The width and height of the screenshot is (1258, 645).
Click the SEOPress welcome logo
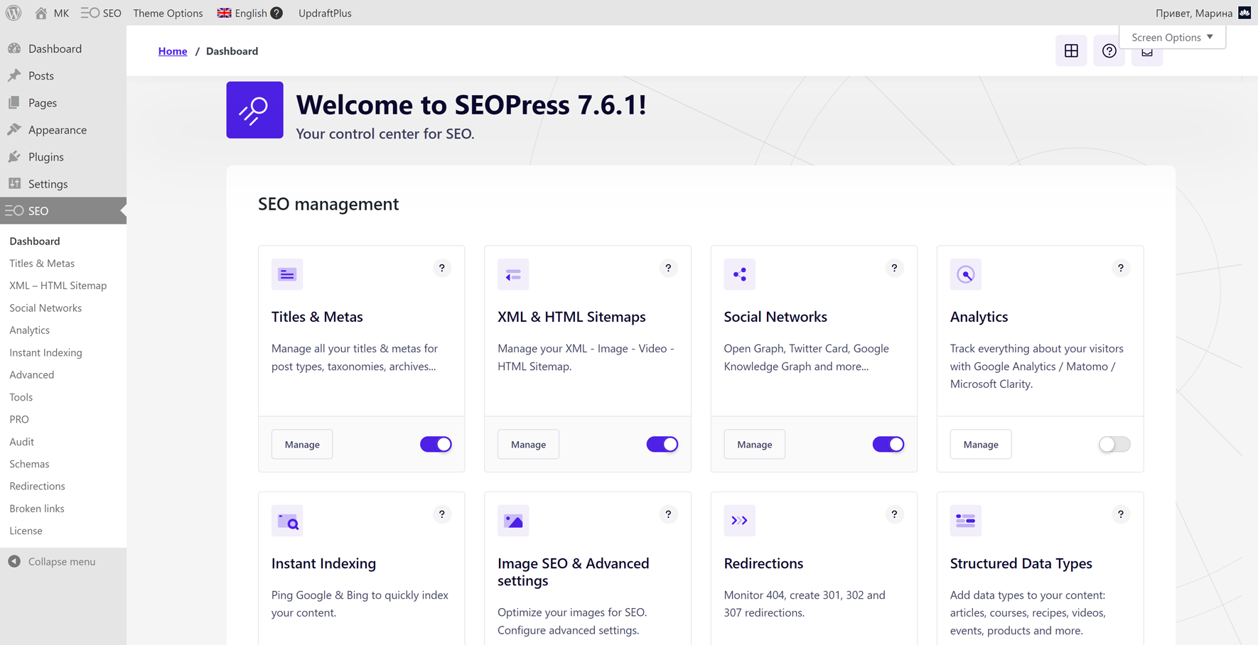[254, 110]
